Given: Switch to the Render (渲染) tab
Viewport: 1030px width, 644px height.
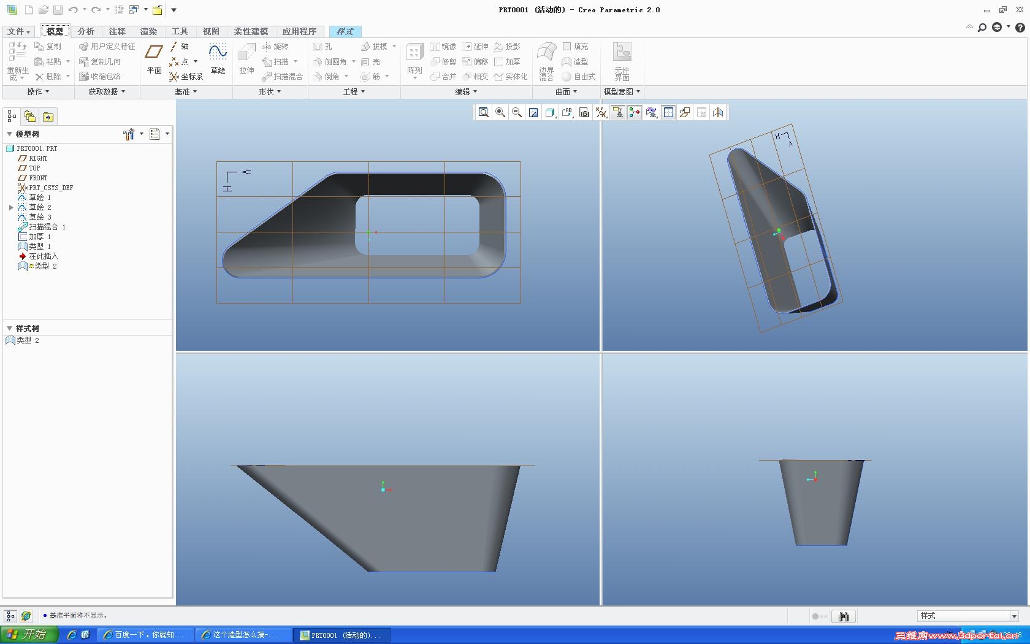Looking at the screenshot, I should [x=148, y=31].
